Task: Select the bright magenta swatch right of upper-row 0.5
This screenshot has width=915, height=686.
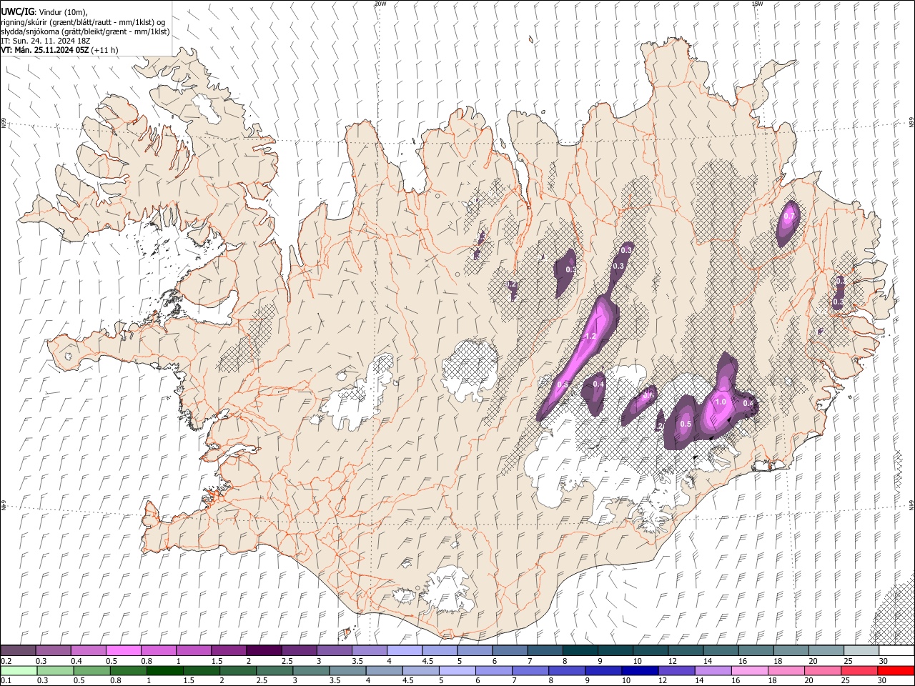Action: pyautogui.click(x=123, y=650)
